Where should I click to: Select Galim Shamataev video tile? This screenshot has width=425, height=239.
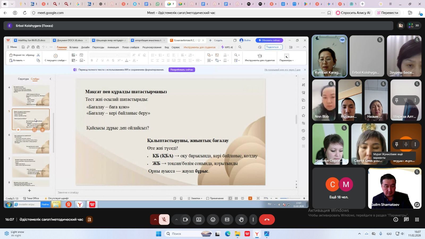coord(394,188)
